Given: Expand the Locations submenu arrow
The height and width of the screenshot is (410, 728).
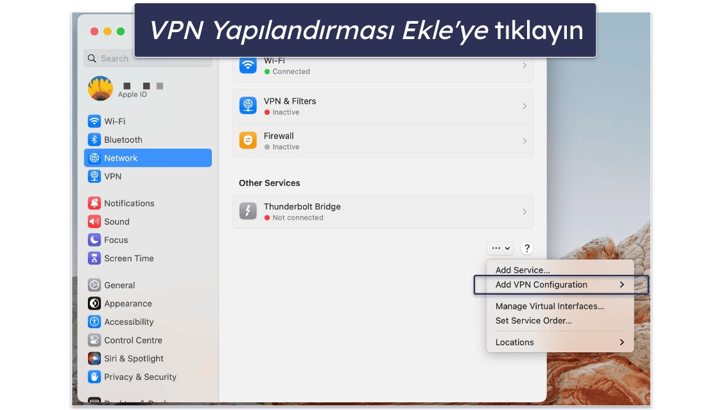Looking at the screenshot, I should coord(622,342).
